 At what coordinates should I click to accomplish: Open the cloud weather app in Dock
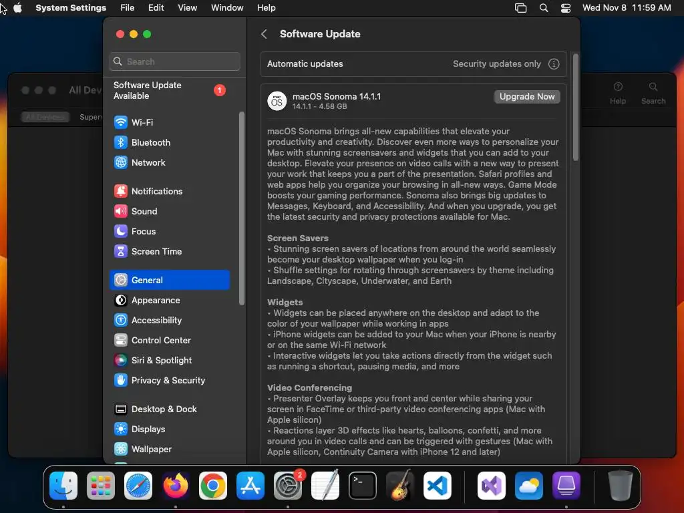529,486
